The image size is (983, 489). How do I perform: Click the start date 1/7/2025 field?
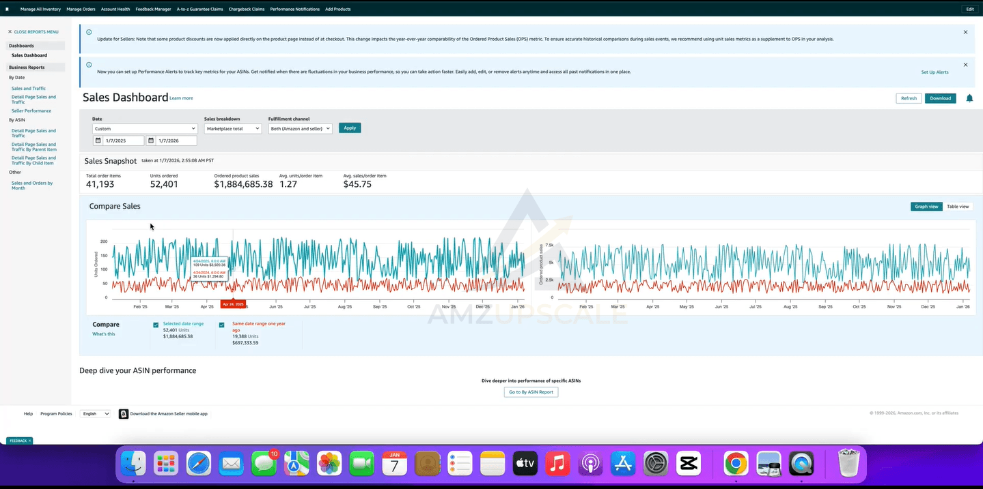tap(123, 140)
